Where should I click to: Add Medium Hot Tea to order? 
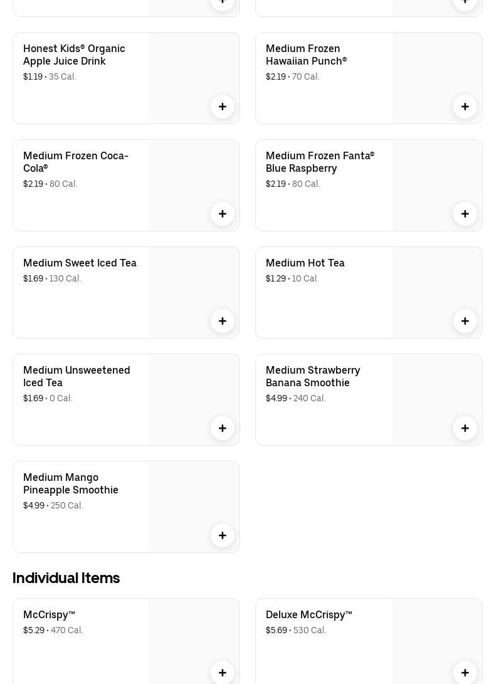pos(465,321)
